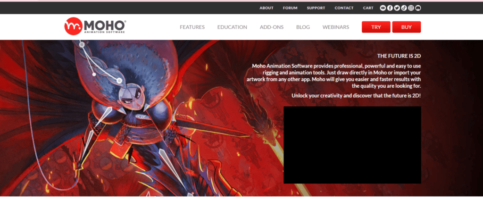Open the Discord icon link
The height and width of the screenshot is (200, 483).
(x=418, y=8)
